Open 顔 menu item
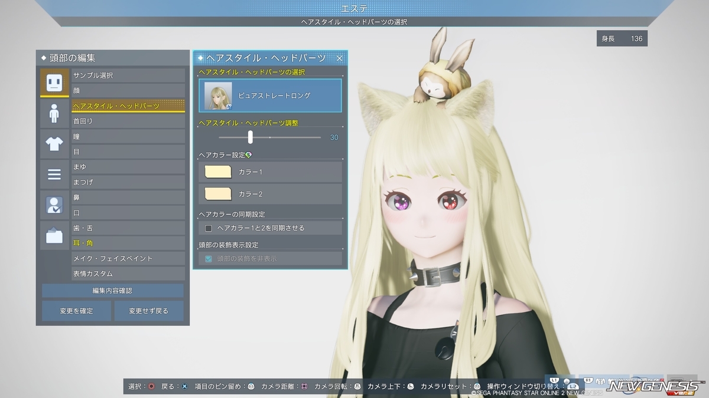 (128, 91)
